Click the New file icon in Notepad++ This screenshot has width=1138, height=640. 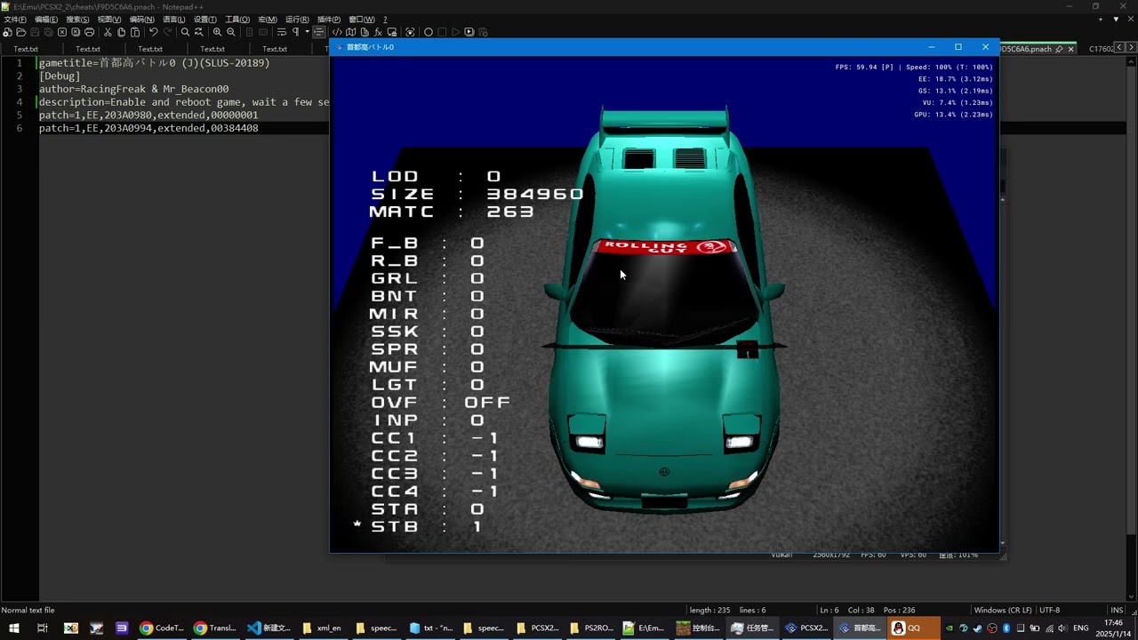tap(7, 32)
